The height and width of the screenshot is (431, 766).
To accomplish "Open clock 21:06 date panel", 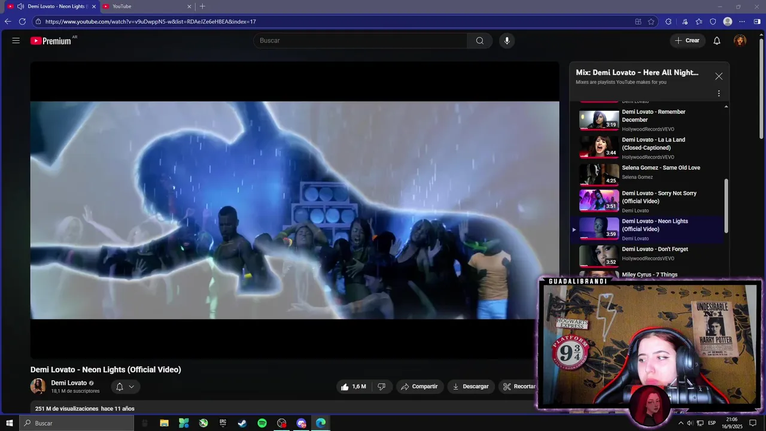I will tap(731, 423).
